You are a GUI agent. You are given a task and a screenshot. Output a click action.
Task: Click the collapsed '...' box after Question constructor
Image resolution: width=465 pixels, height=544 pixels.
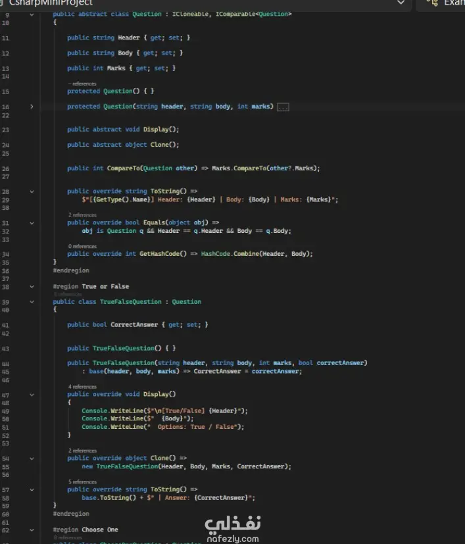pyautogui.click(x=283, y=107)
